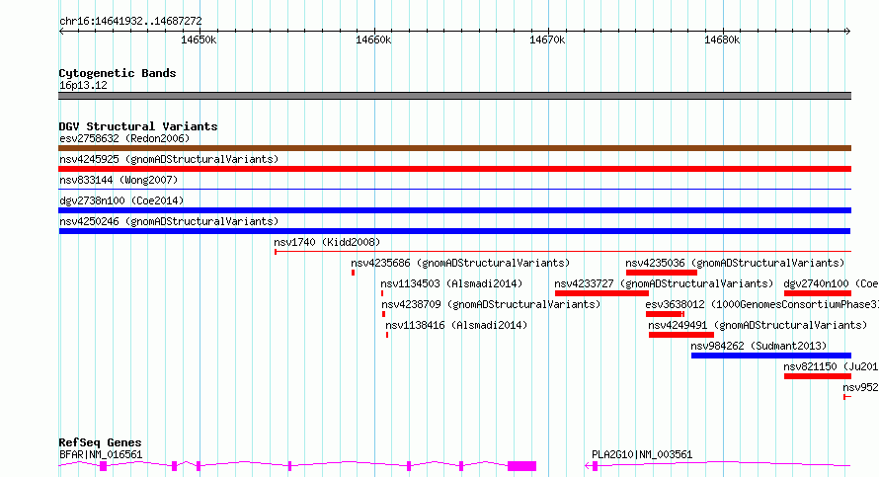
Task: Click the PLA2G10 gene direction arrow
Action: click(x=588, y=466)
